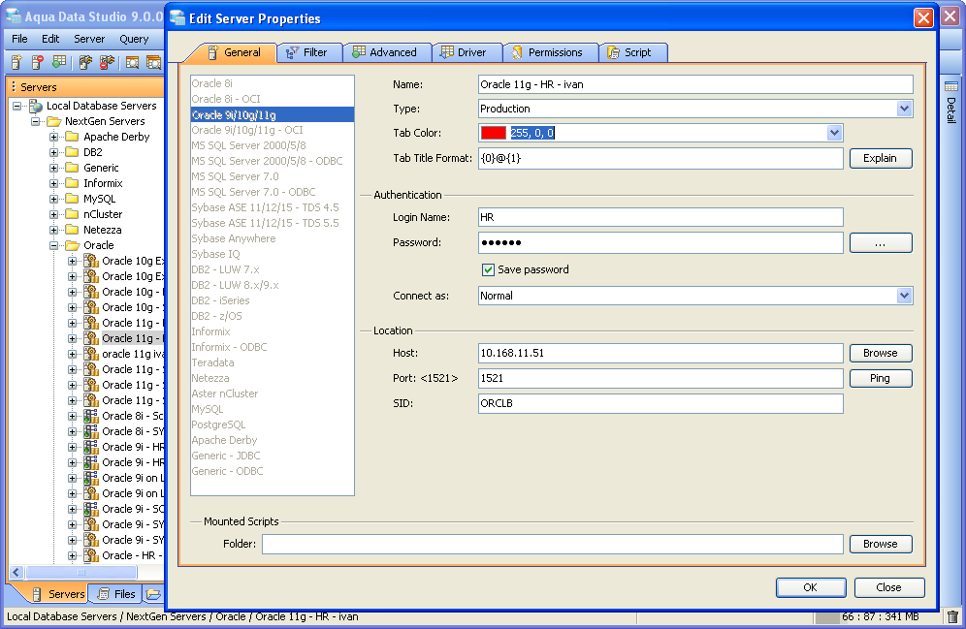Screen dimensions: 966x629
Task: Click Browse next to Host field
Action: tap(881, 354)
